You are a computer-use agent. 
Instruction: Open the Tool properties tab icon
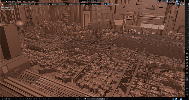coord(187,53)
